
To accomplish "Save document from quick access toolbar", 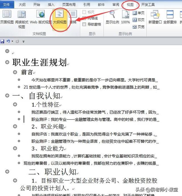I will point(2,41).
